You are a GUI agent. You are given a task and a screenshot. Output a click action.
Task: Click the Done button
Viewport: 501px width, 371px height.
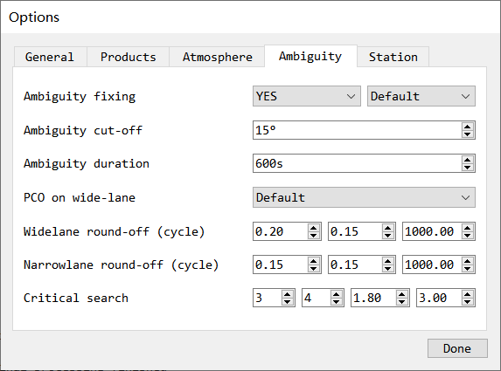457,348
